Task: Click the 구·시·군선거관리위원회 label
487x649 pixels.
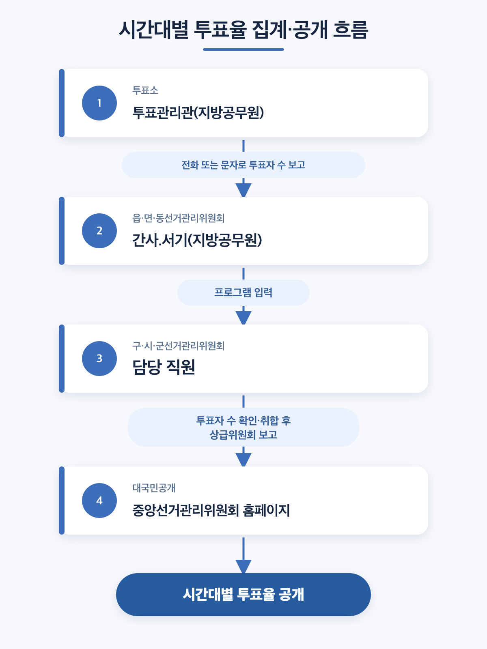Action: 179,346
